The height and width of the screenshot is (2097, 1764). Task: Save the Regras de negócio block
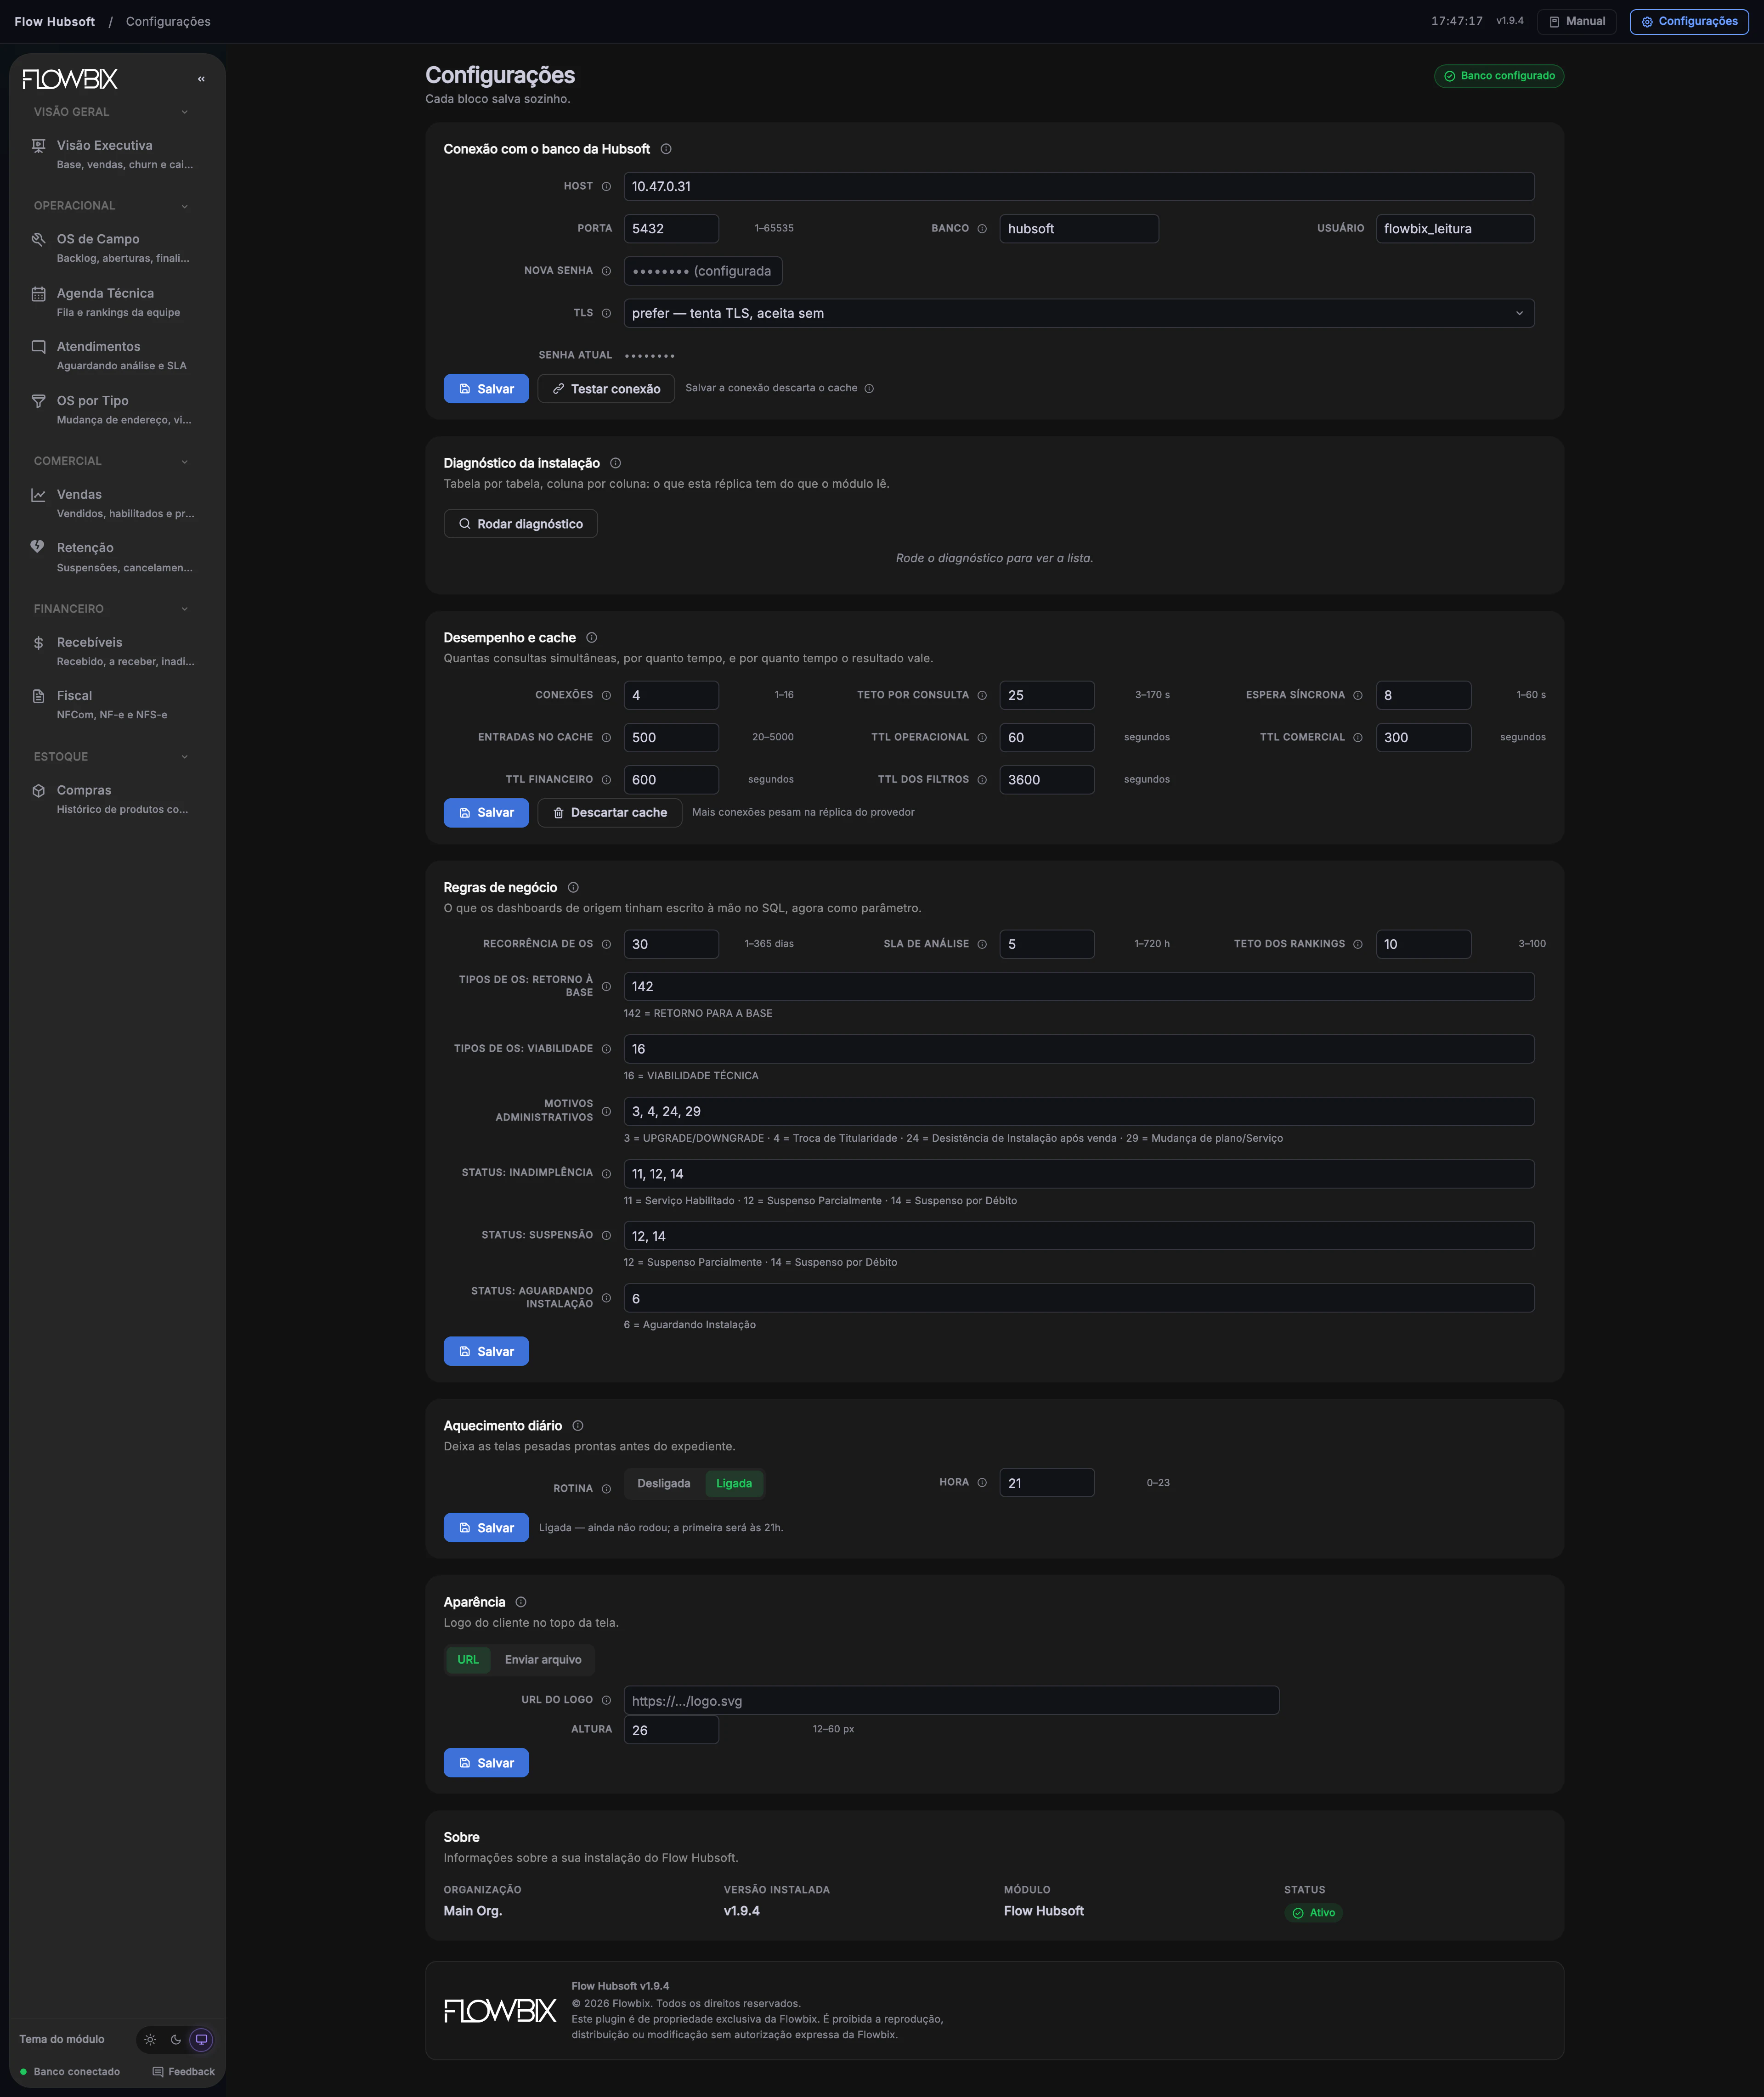(x=486, y=1351)
